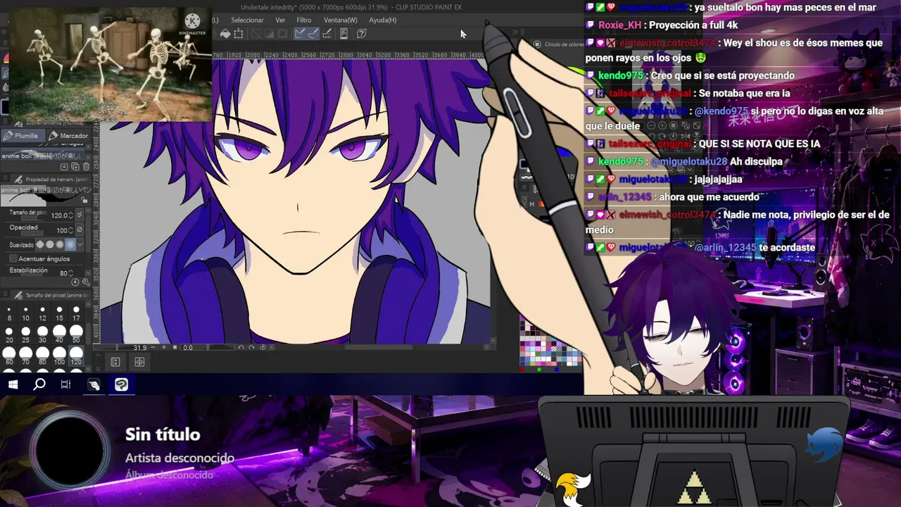The height and width of the screenshot is (507, 901).
Task: Open the left timeline panel icon below canvas
Action: pyautogui.click(x=115, y=362)
